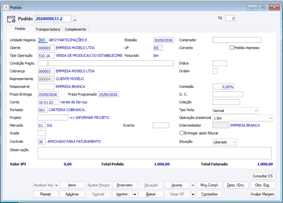283x203 pixels.
Task: Open the order lookup ellipsis link
Action: (x=75, y=19)
